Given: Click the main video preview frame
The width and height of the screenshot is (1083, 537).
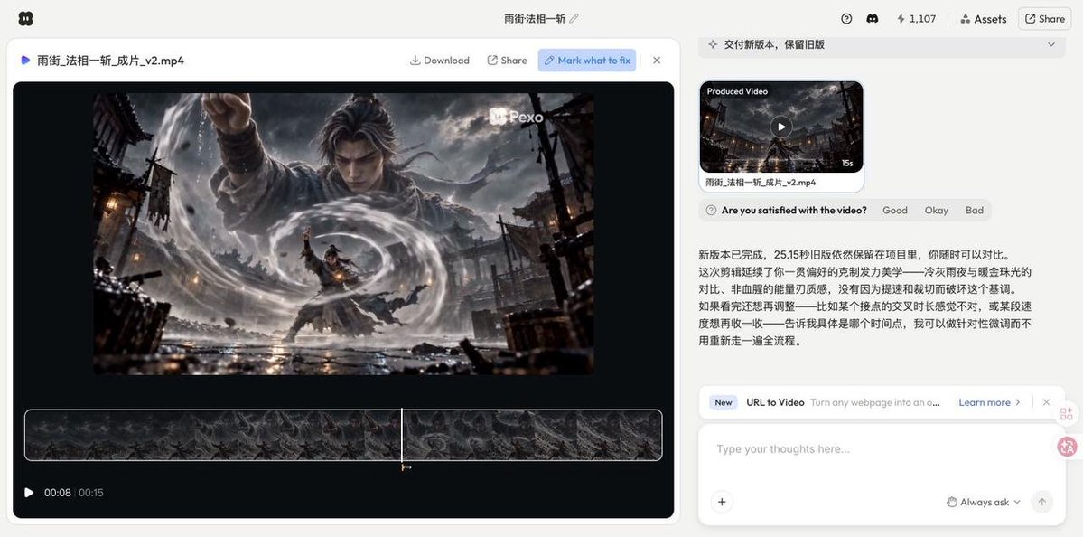Looking at the screenshot, I should pos(343,234).
